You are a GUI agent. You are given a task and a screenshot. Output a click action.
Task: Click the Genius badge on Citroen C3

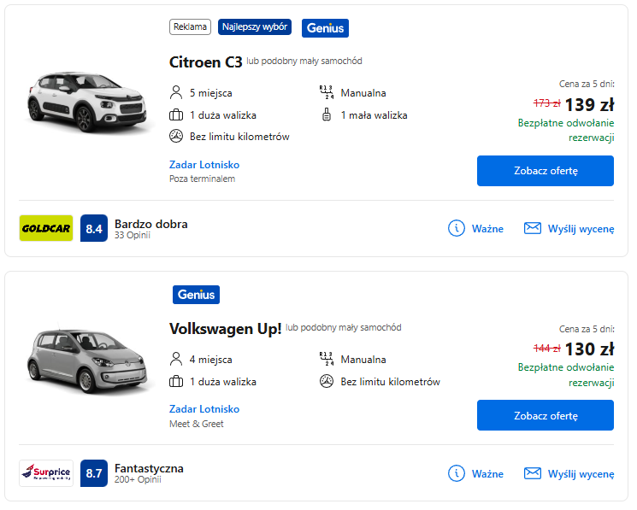click(x=325, y=28)
